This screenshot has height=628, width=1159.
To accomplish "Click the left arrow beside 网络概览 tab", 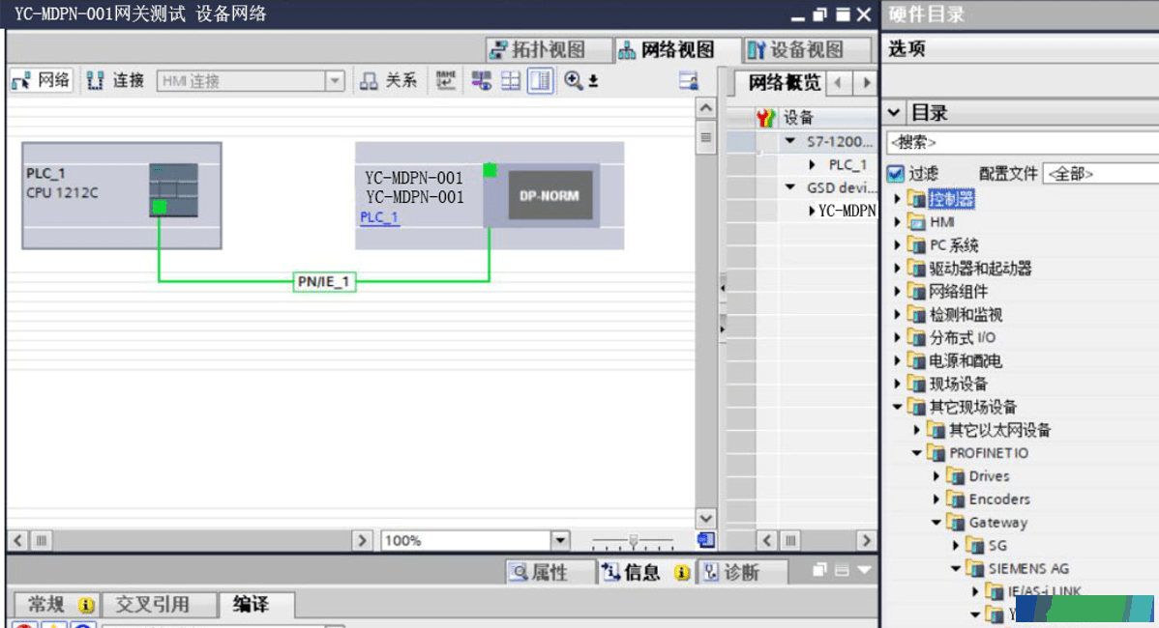I will 838,82.
